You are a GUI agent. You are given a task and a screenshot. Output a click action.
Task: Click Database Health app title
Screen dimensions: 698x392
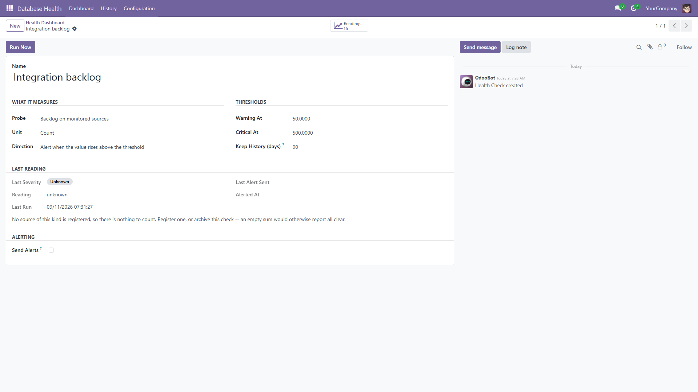[x=39, y=8]
